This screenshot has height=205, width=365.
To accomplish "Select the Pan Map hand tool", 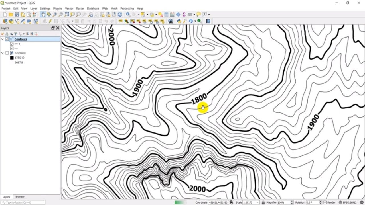I will pos(43,14).
